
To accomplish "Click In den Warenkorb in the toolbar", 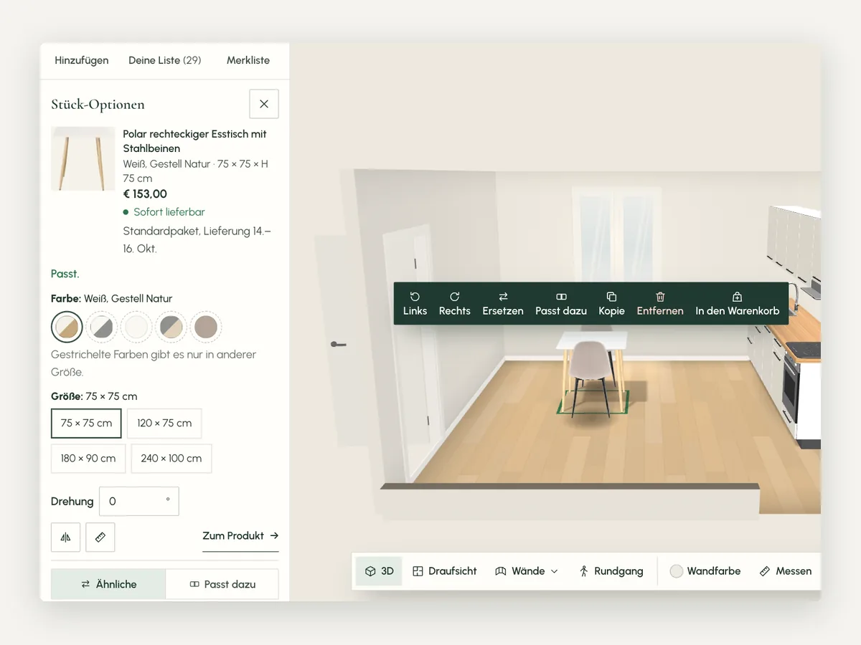I will coord(738,304).
